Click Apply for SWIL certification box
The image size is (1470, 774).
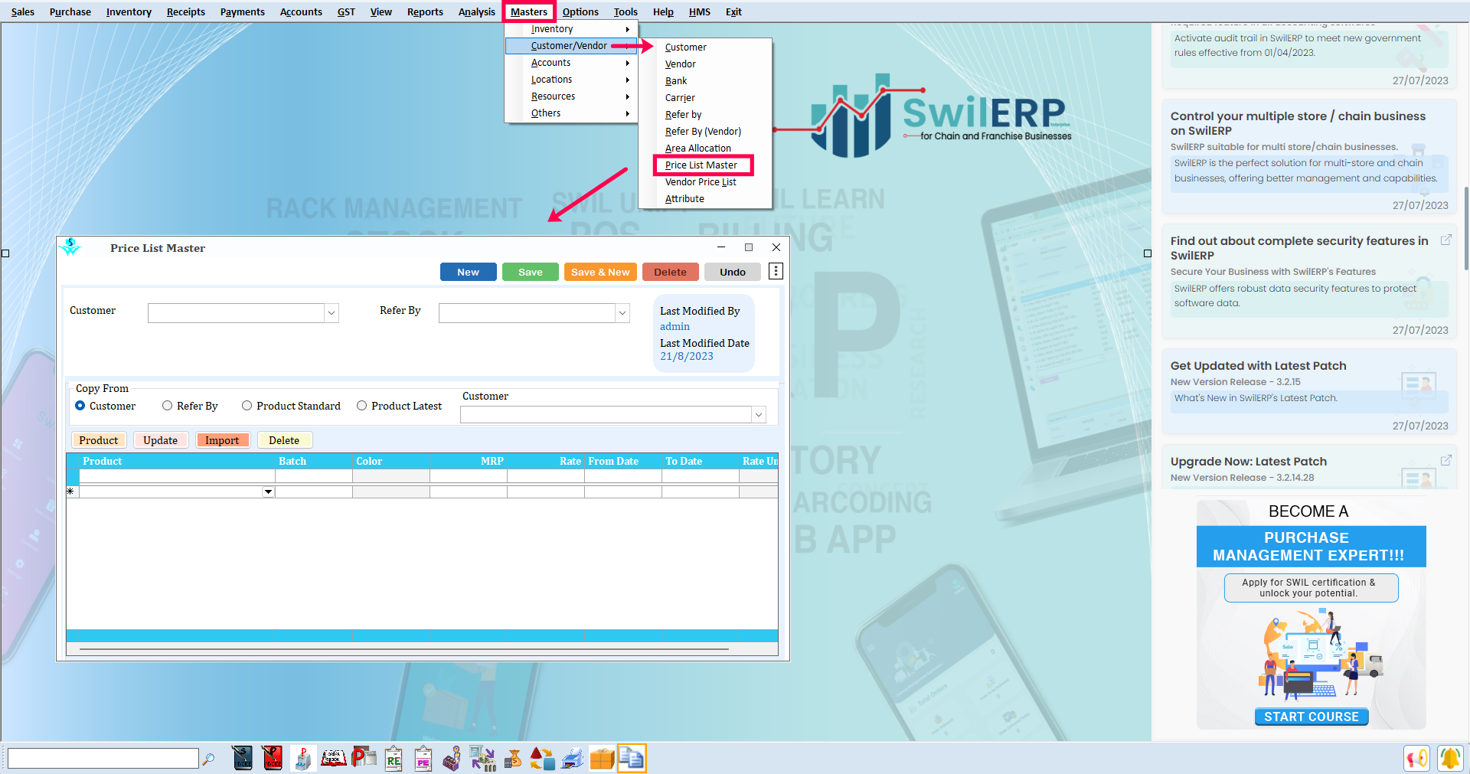[x=1311, y=588]
